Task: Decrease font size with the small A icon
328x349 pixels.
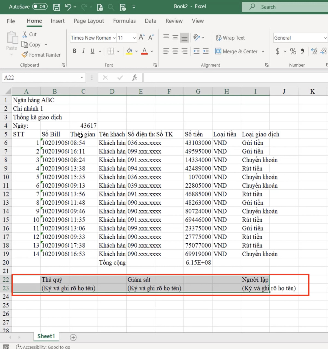Action: tap(151, 37)
